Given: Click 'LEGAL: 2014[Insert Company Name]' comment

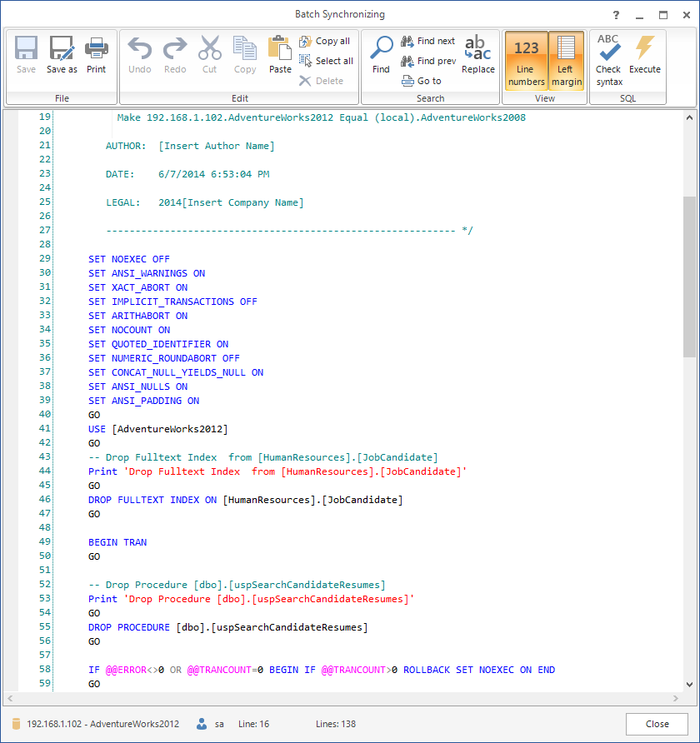Looking at the screenshot, I should point(205,202).
